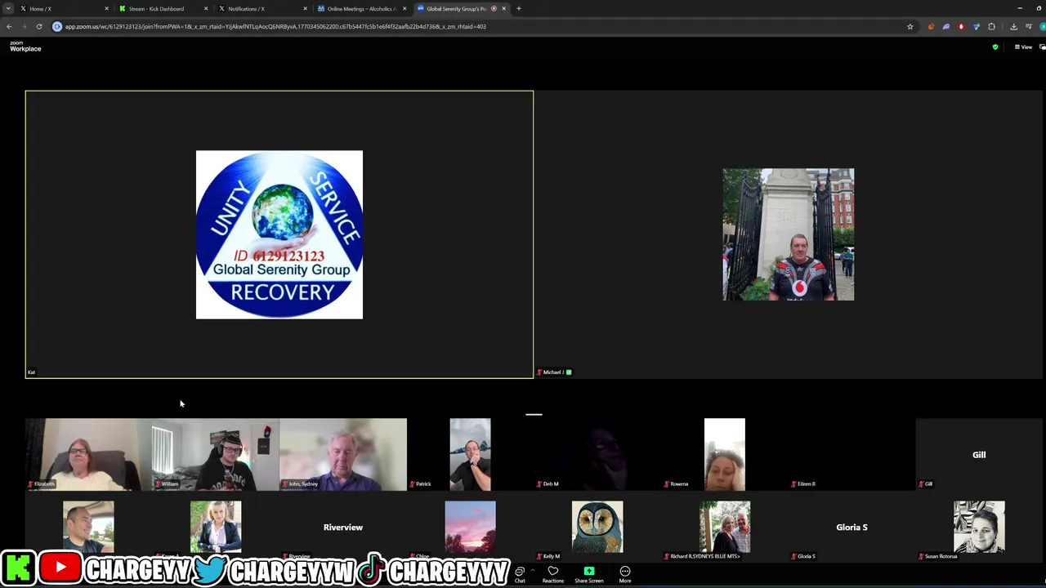Select Eileen B's participant tile
This screenshot has height=588, width=1046.
[852, 454]
